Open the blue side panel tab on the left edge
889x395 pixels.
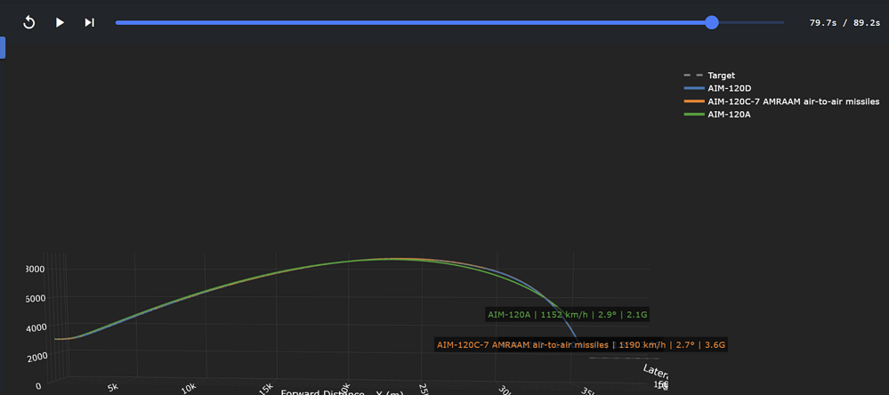point(3,48)
